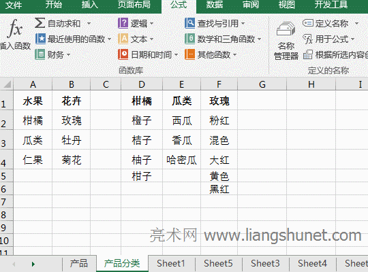Click the 定义名称 tag icon

308,23
